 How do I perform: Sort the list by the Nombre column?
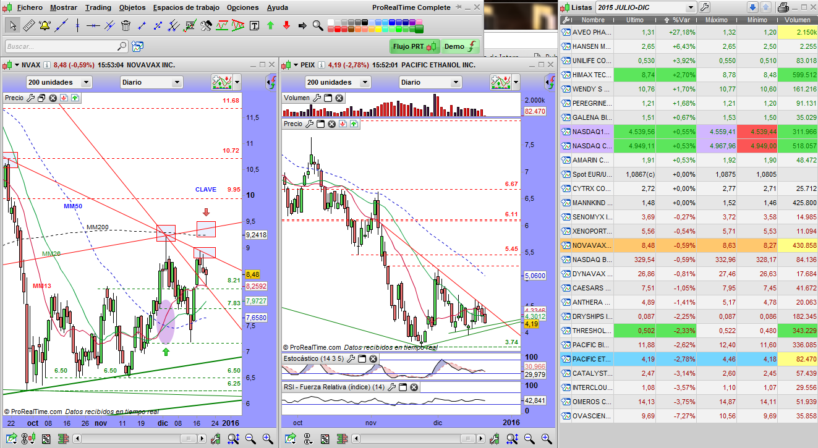click(x=592, y=20)
